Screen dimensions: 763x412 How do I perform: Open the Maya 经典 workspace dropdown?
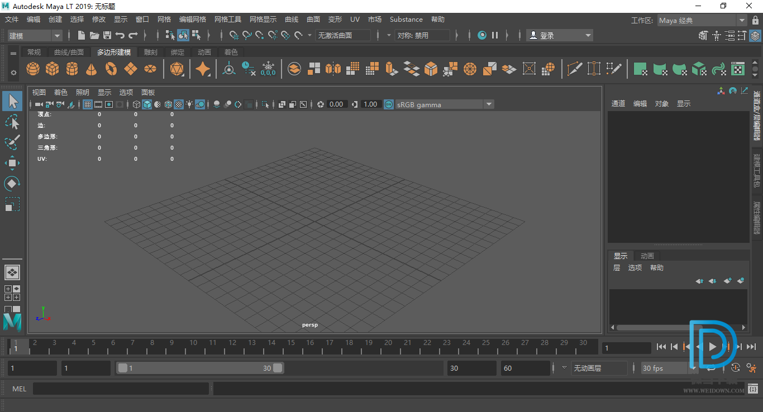tap(702, 21)
